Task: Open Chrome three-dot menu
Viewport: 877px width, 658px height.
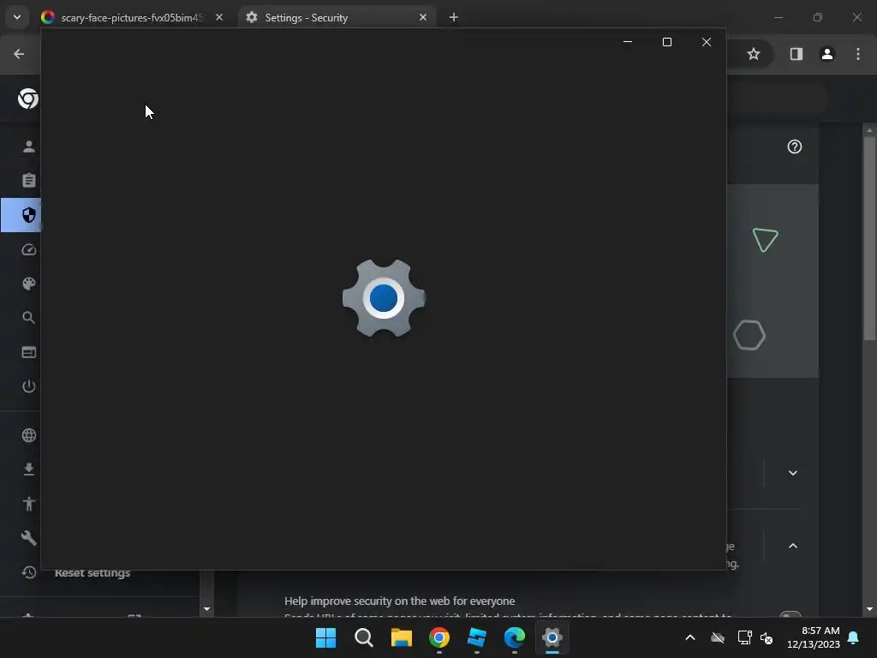Action: click(858, 54)
